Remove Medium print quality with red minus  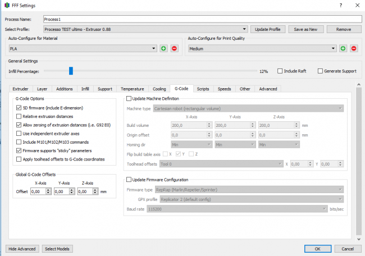354,49
